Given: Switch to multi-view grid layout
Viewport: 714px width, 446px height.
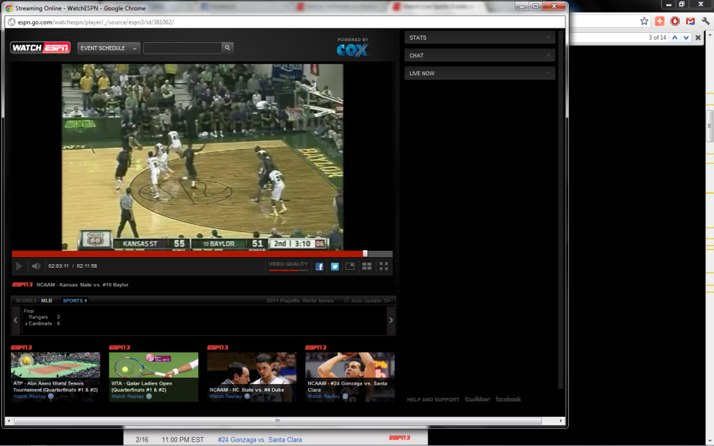Looking at the screenshot, I should (x=367, y=266).
